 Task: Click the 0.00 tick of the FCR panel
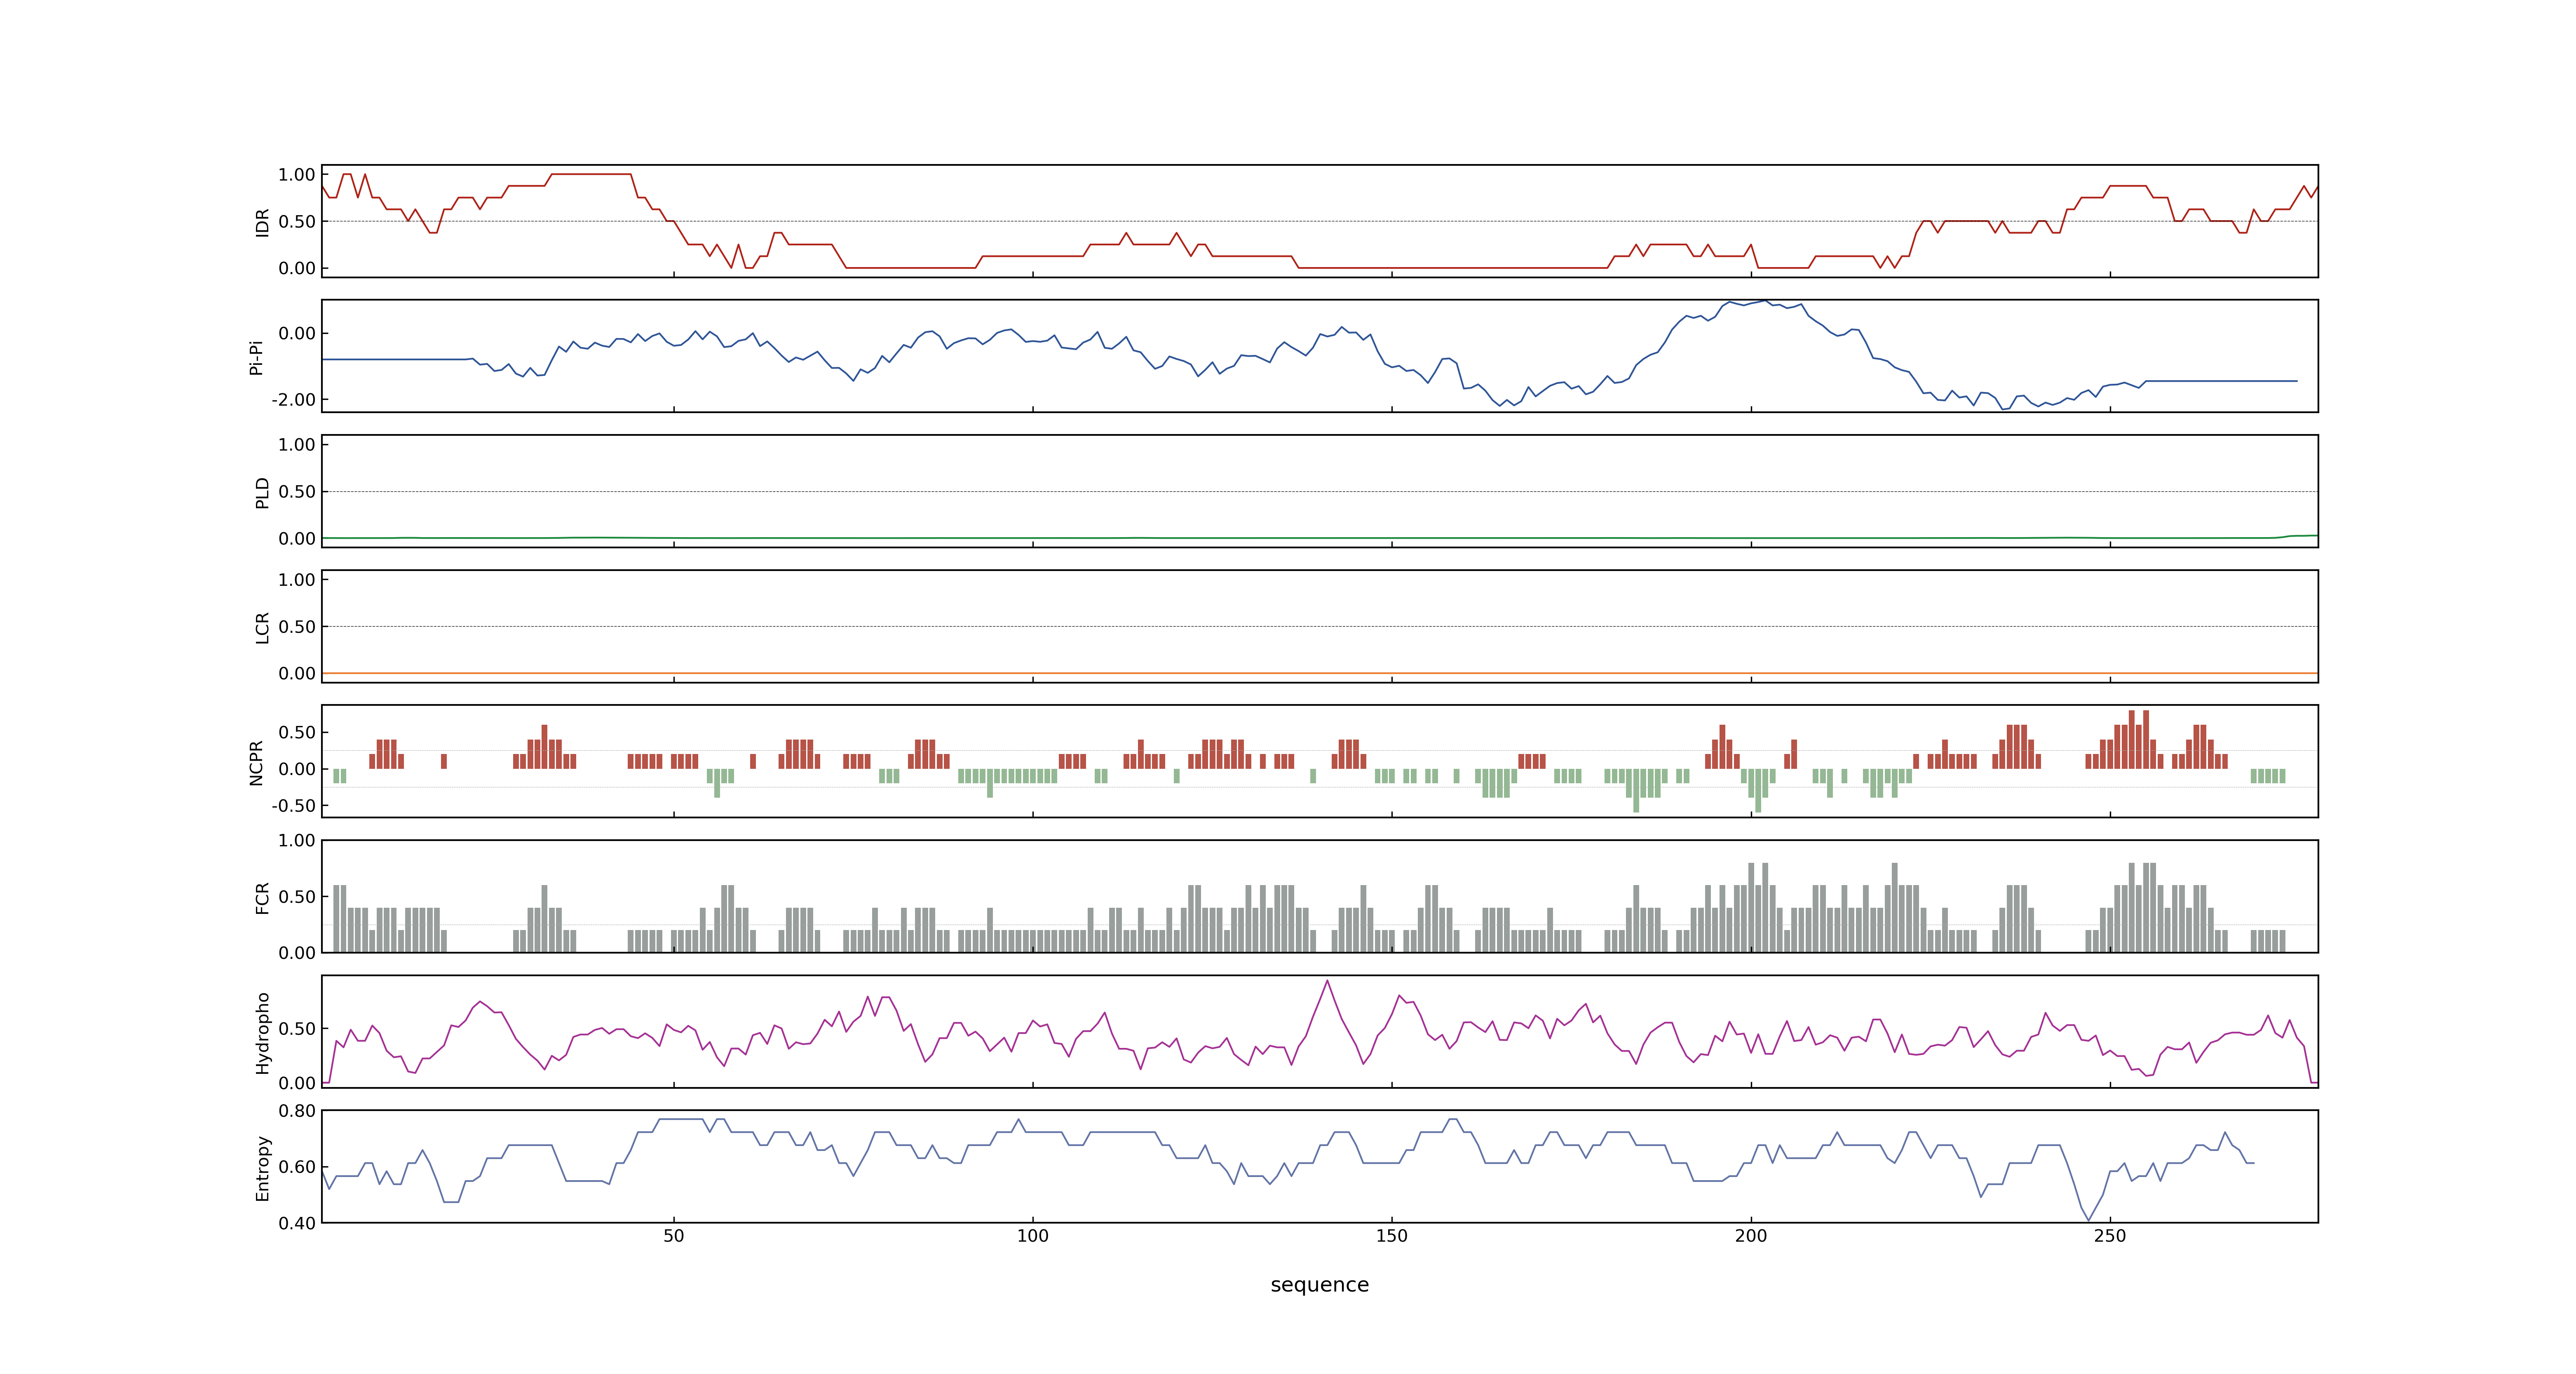(x=297, y=953)
